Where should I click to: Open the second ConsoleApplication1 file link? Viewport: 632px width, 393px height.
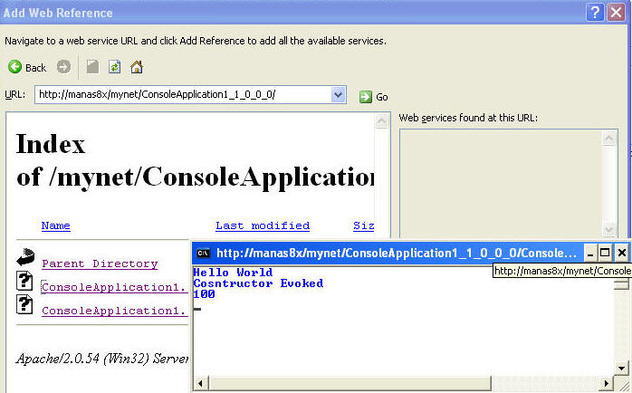pos(114,311)
